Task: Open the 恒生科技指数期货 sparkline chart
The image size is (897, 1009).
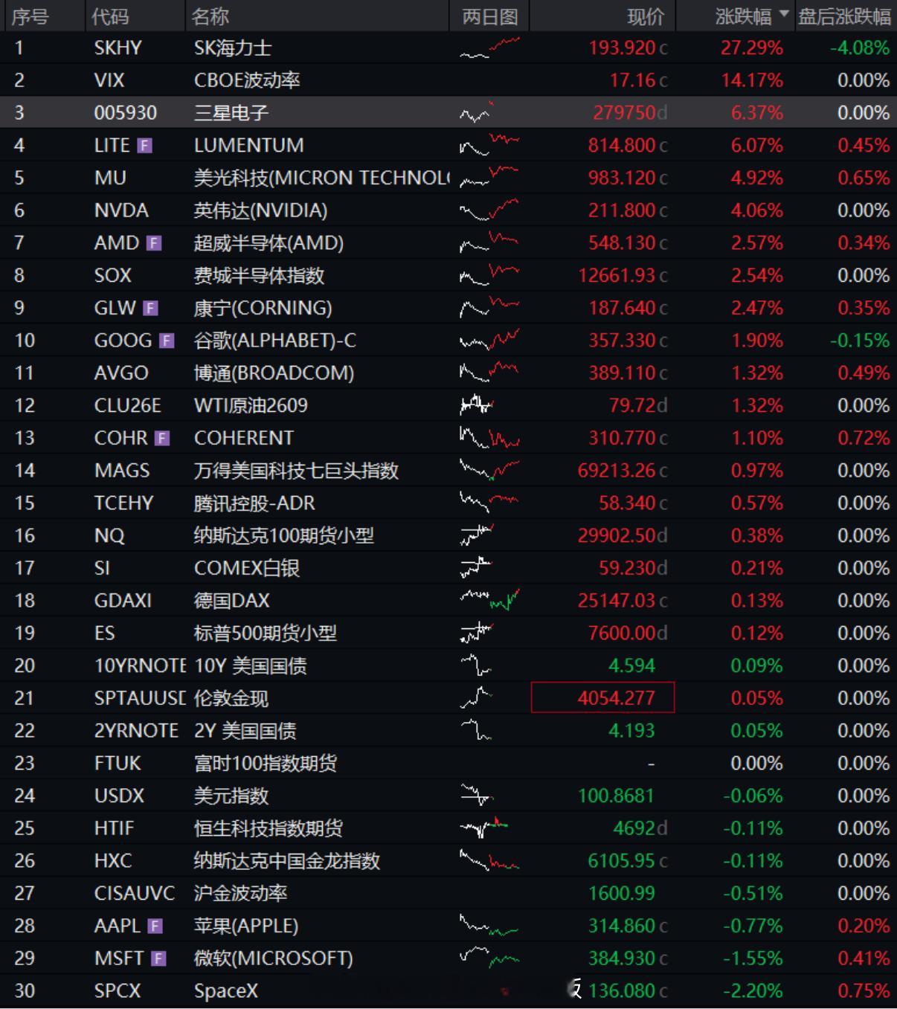Action: (483, 828)
